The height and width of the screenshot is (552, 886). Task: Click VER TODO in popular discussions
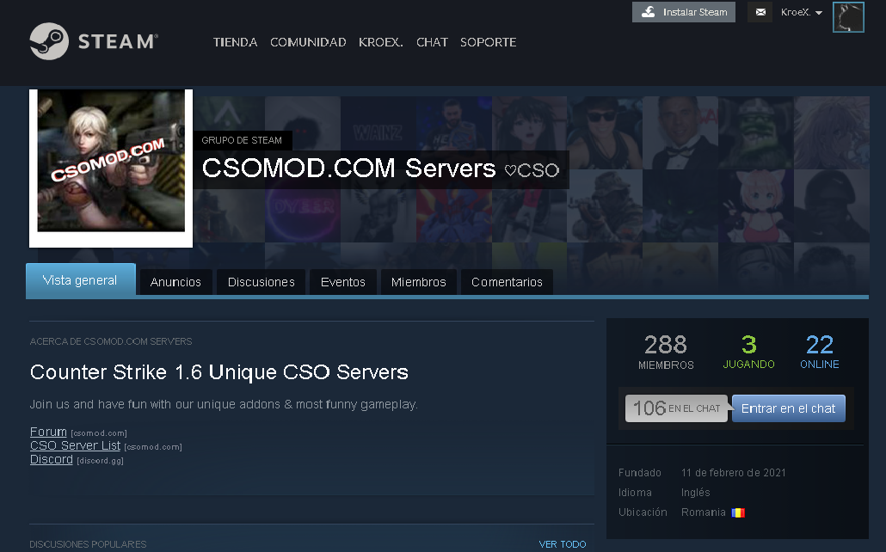coord(562,544)
